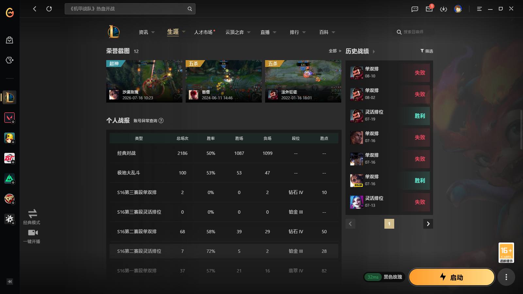Click 账号异常查询 link
This screenshot has height=294, width=523.
pyautogui.click(x=145, y=121)
